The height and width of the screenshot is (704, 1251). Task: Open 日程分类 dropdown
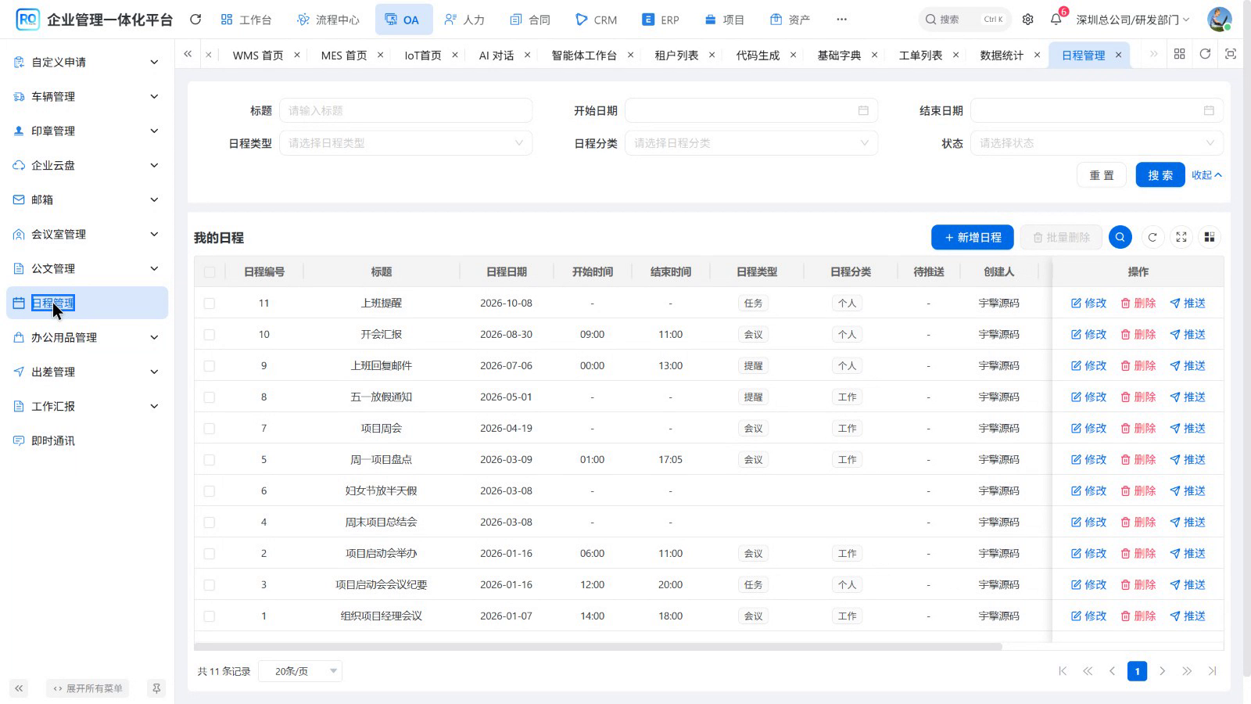click(x=751, y=143)
